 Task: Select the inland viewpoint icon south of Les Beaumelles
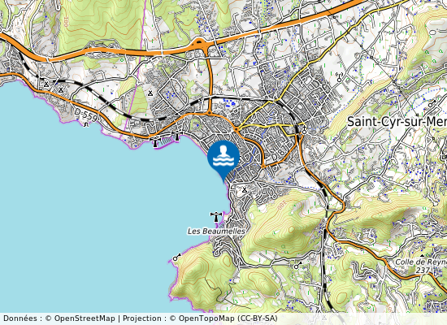(297, 265)
